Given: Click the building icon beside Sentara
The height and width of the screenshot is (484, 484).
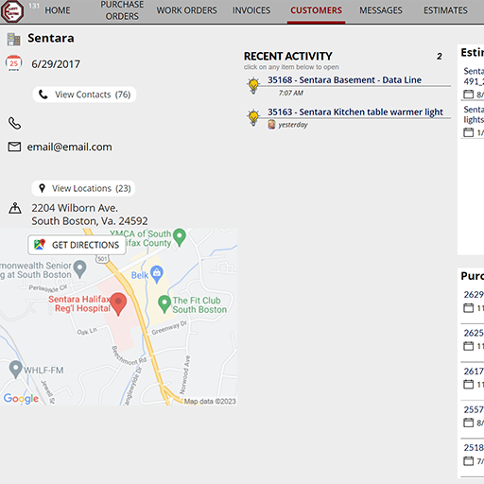Looking at the screenshot, I should coord(13,39).
